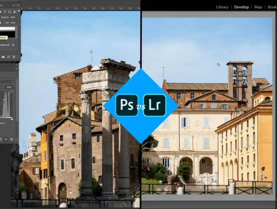Toggle layer filtering on/off switch
The width and height of the screenshot is (277, 209).
[19, 11]
